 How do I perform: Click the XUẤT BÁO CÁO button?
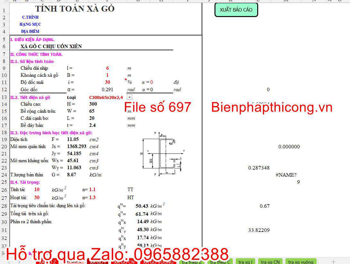pos(236,10)
